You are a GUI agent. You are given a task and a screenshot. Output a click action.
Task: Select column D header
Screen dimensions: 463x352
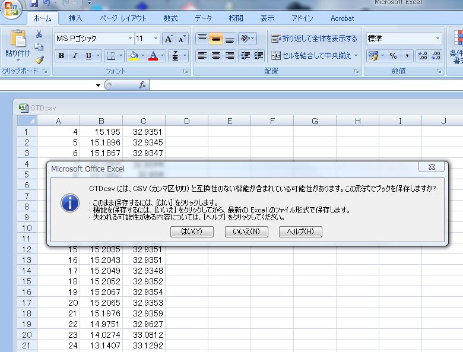point(186,121)
